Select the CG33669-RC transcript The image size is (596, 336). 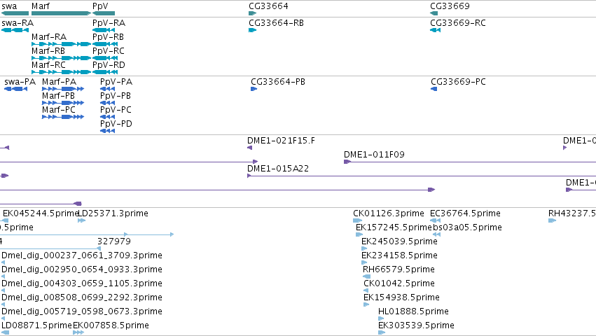click(435, 30)
